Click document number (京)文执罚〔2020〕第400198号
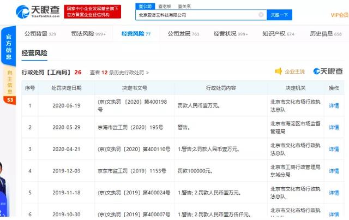The image size is (349, 220). pyautogui.click(x=132, y=106)
